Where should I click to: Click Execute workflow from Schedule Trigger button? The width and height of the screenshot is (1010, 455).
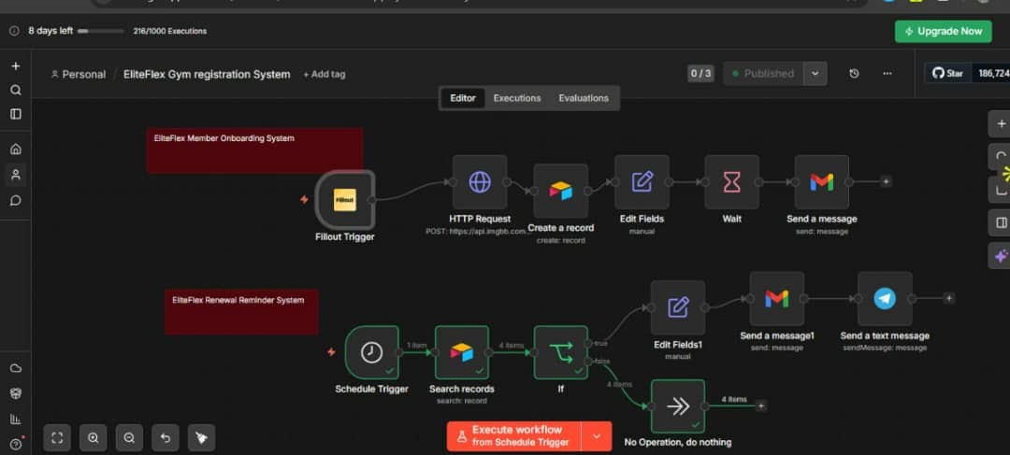point(514,436)
